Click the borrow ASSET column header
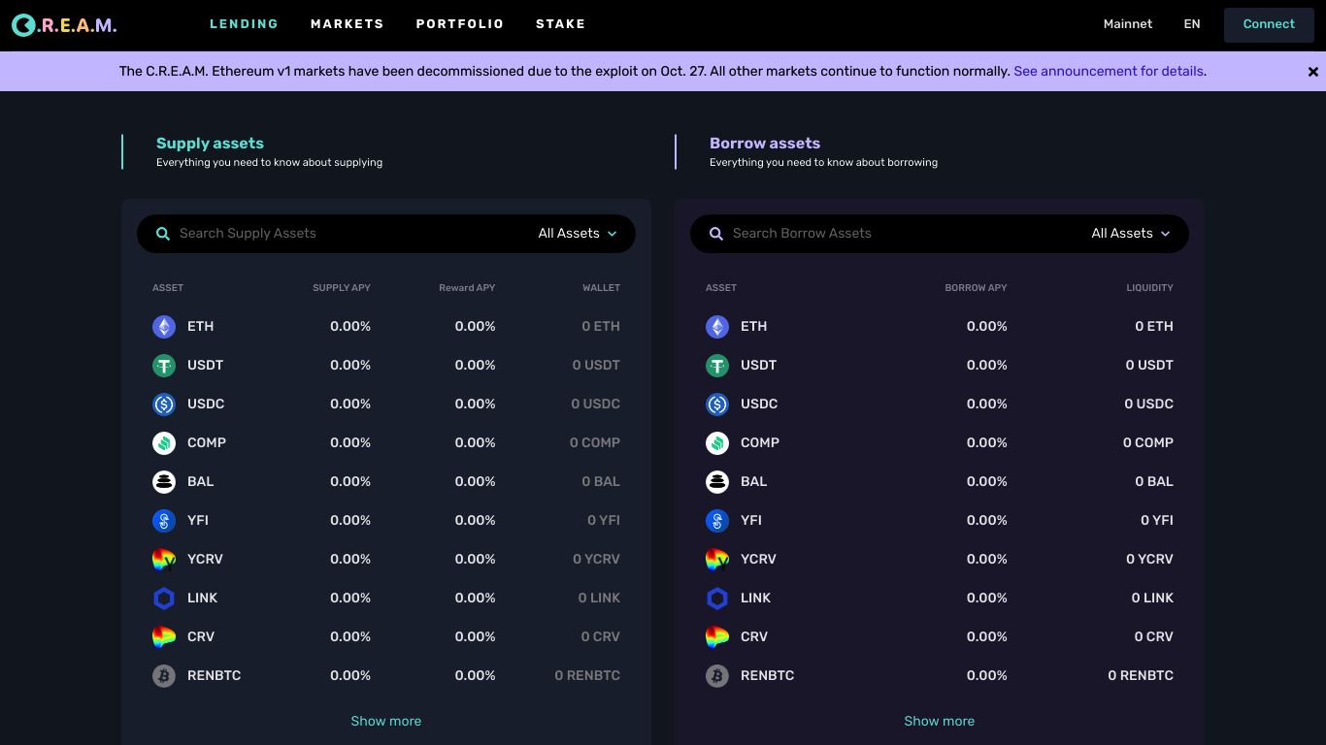 click(x=721, y=288)
